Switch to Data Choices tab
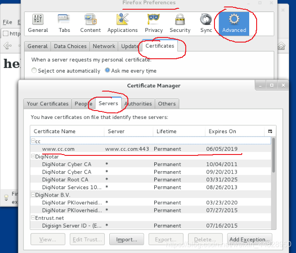The height and width of the screenshot is (253, 296). tap(70, 46)
